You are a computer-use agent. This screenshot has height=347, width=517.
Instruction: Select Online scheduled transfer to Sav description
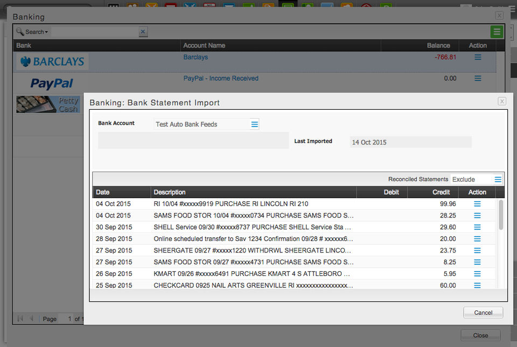point(253,239)
